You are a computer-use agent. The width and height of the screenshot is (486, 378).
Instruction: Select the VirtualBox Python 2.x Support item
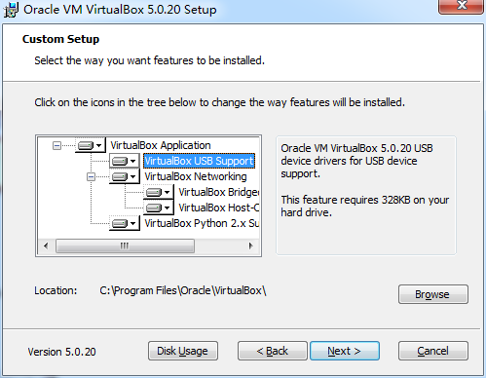[x=202, y=223]
